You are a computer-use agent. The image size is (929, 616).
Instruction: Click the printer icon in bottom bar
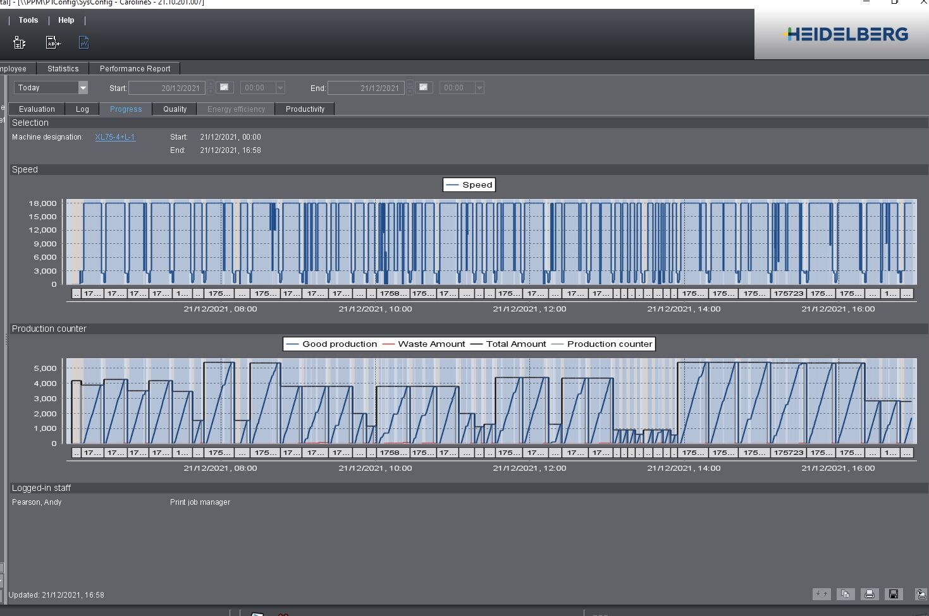coord(870,594)
